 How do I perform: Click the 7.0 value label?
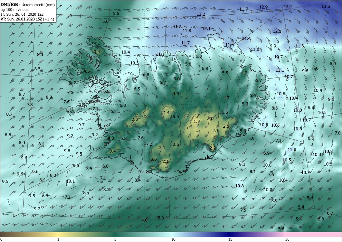338,133
